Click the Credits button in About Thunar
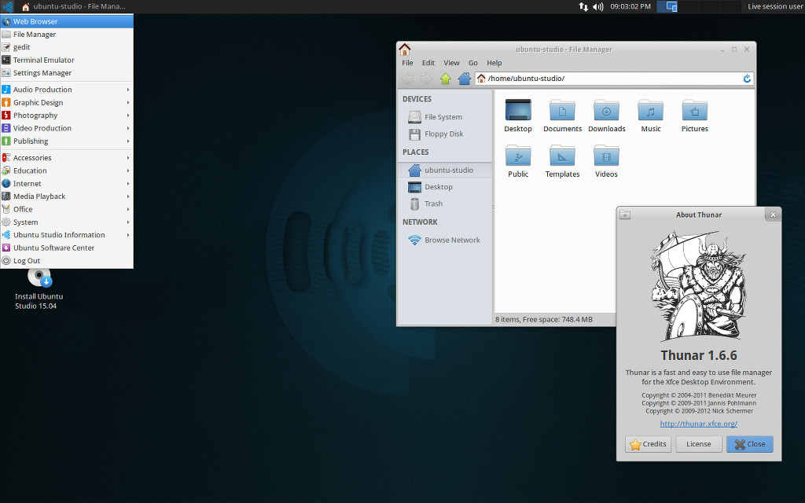 [648, 444]
